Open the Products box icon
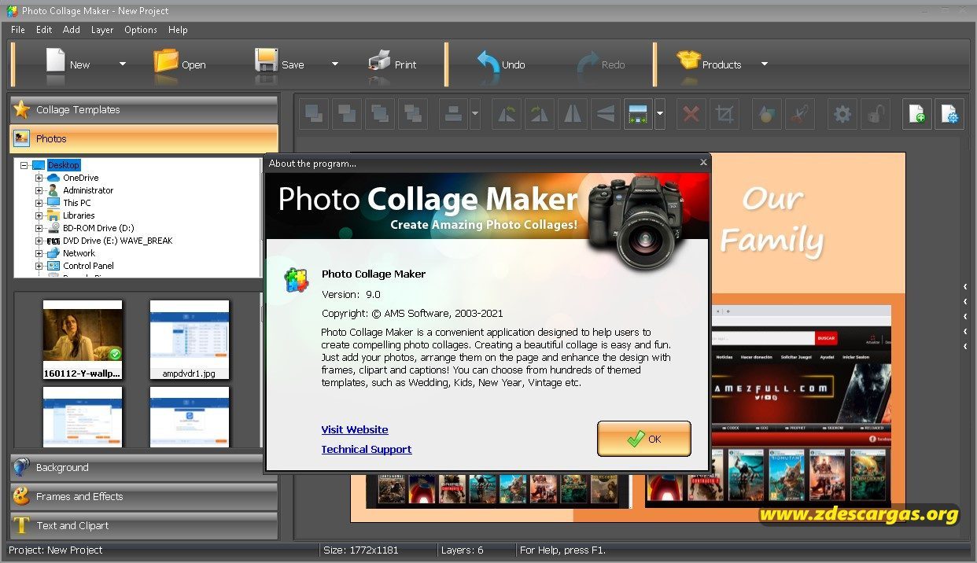 [688, 61]
